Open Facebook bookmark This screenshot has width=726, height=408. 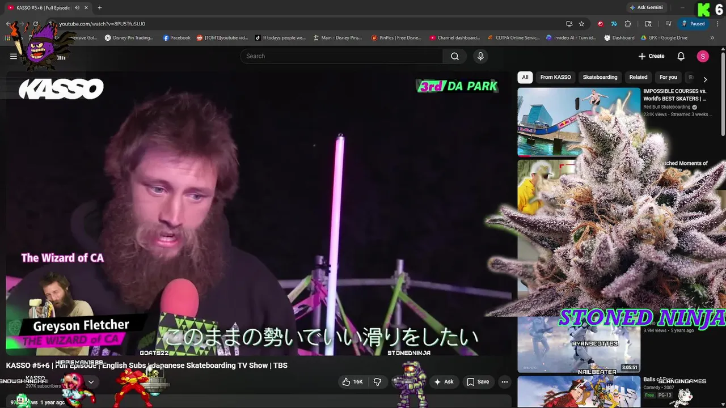(x=177, y=38)
